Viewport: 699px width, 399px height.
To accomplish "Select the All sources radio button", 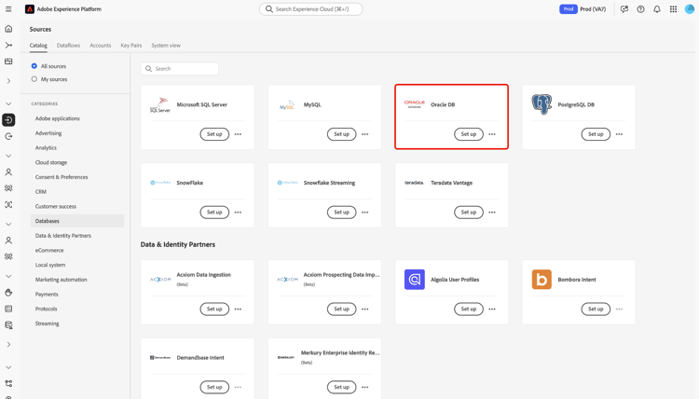I will [34, 66].
